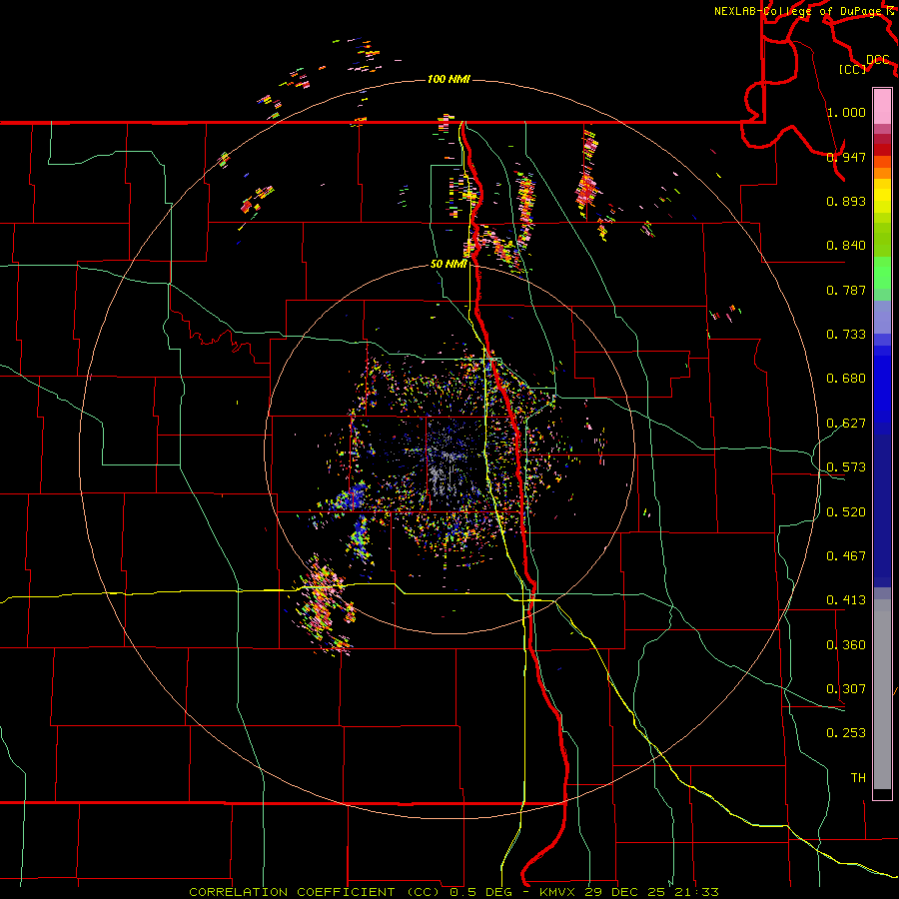Click the 100 NMI range ring label
Screen dimensions: 899x899
pos(449,79)
